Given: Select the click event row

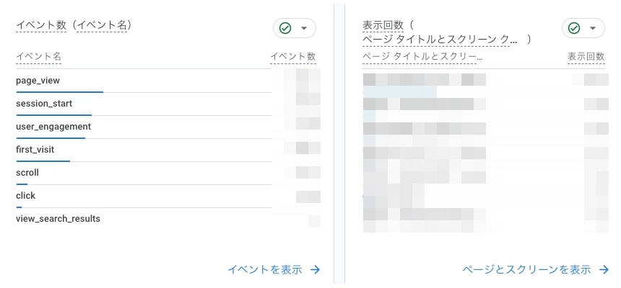Looking at the screenshot, I should pyautogui.click(x=168, y=196).
